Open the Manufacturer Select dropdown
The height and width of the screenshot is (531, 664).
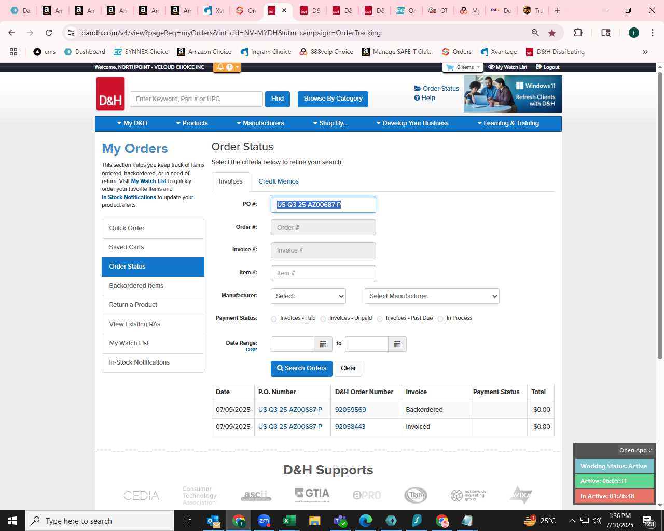point(308,296)
